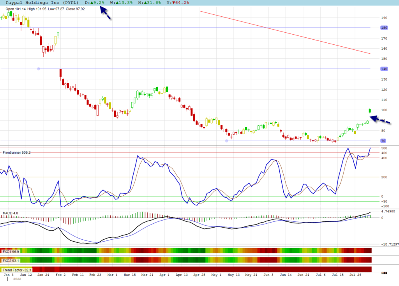
Task: Click the Paypal Holdings Inc (PYPL) title
Action: pos(42,3)
